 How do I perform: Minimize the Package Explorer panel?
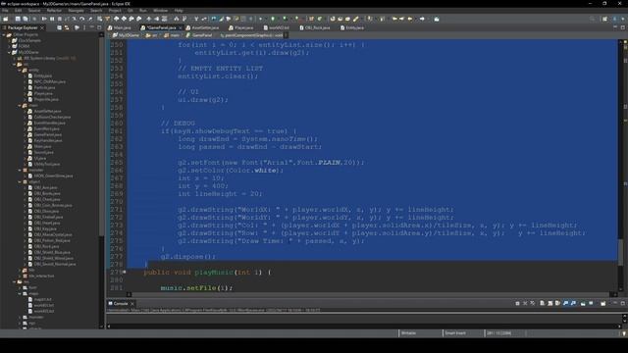(x=91, y=27)
